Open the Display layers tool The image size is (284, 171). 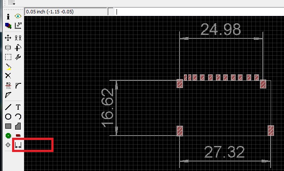(x=8, y=26)
